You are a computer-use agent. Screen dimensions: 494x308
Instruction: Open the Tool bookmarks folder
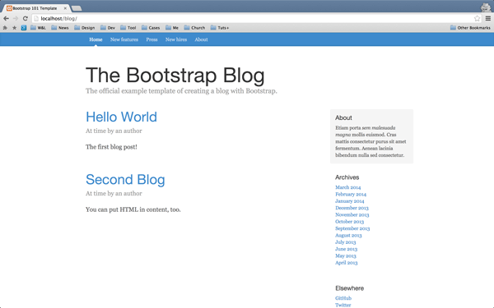pos(128,28)
